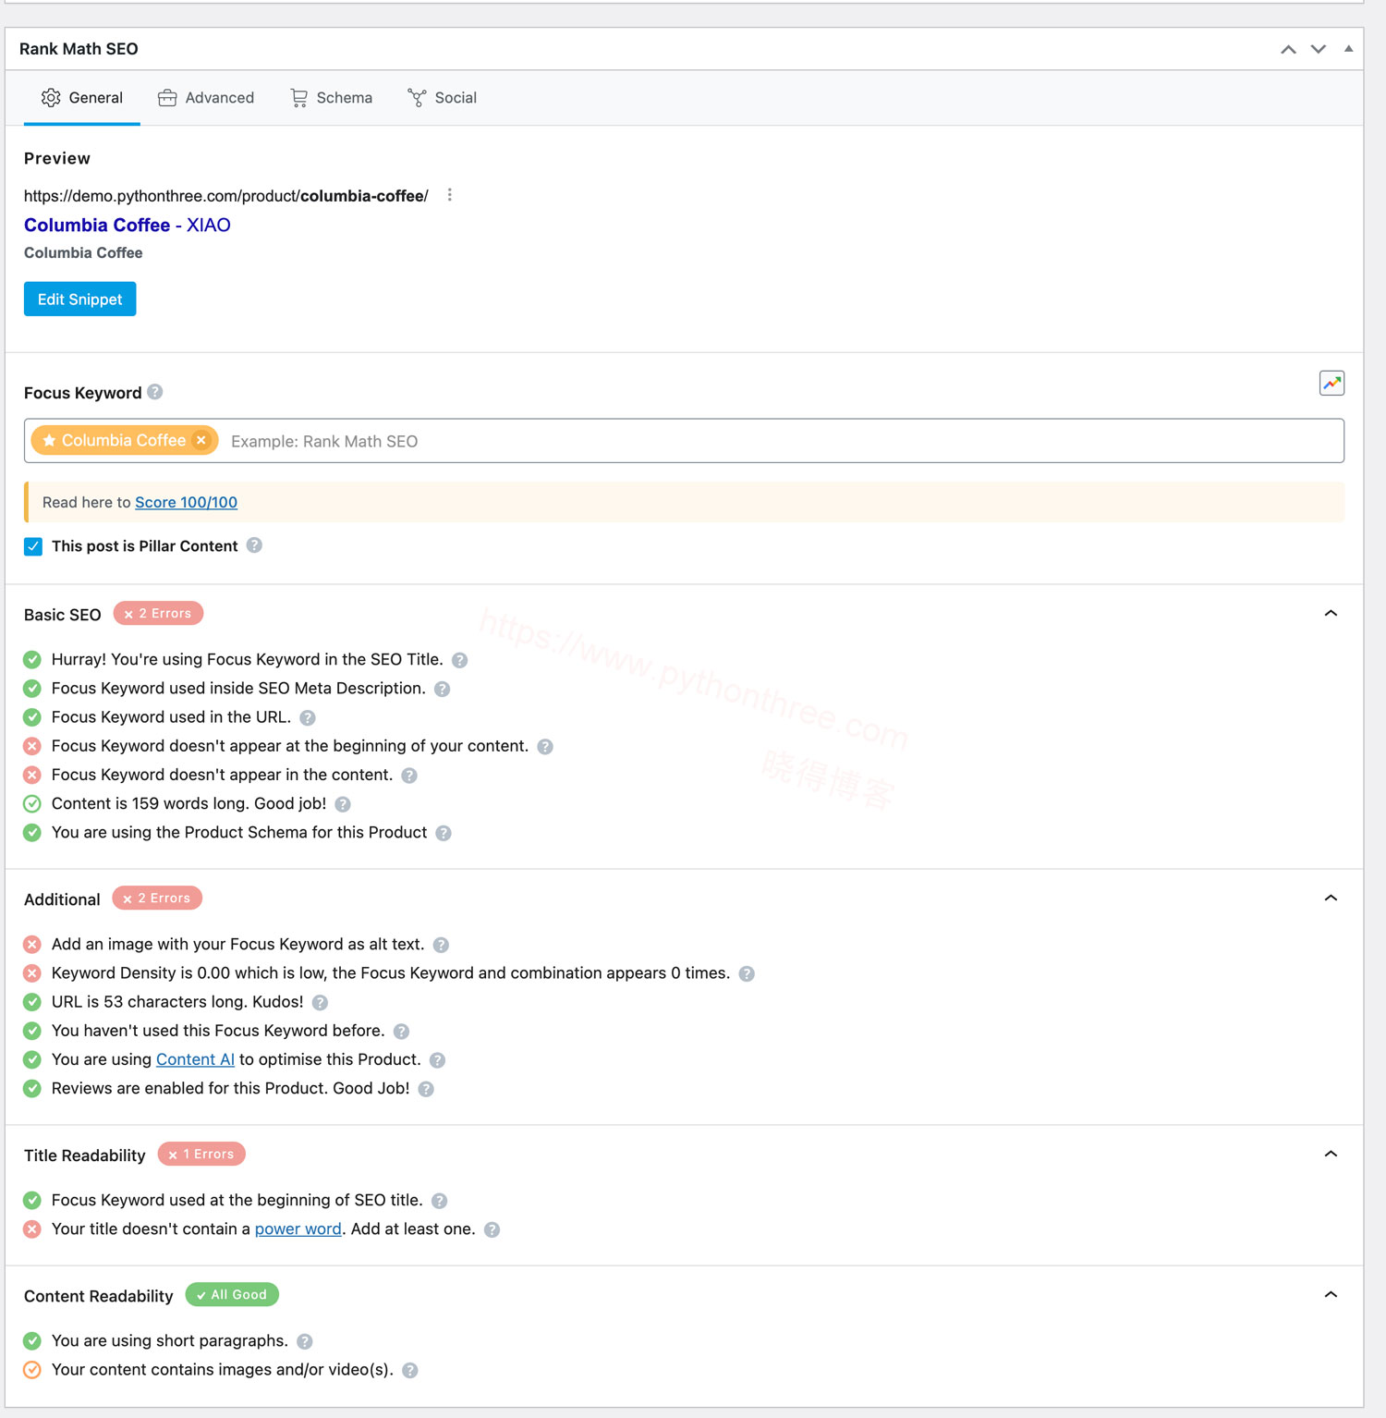Click the Columbia Coffee - XIAO preview title

click(128, 225)
